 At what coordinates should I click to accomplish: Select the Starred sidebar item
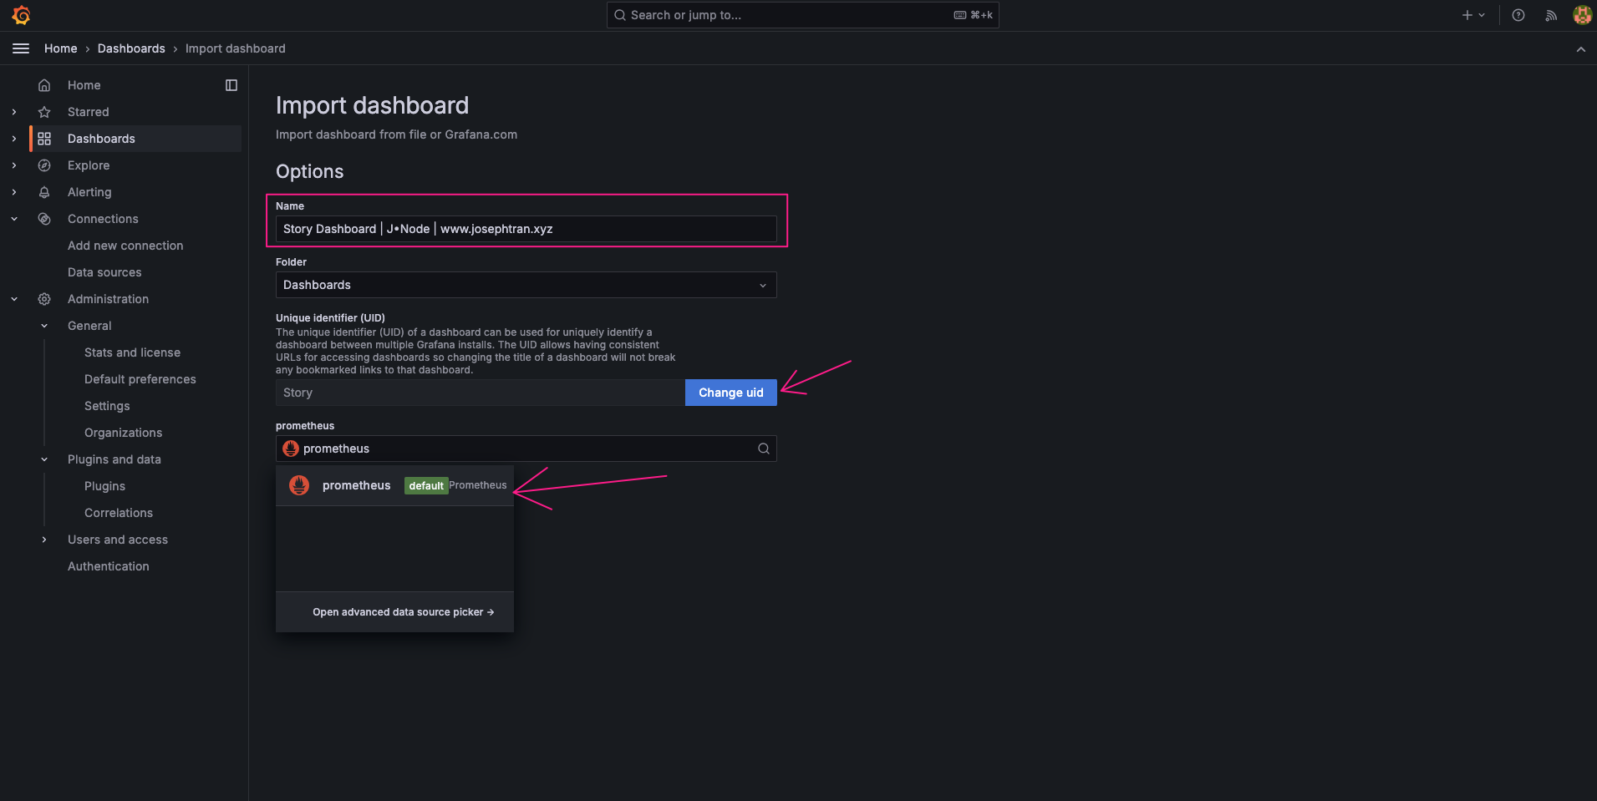(x=88, y=112)
